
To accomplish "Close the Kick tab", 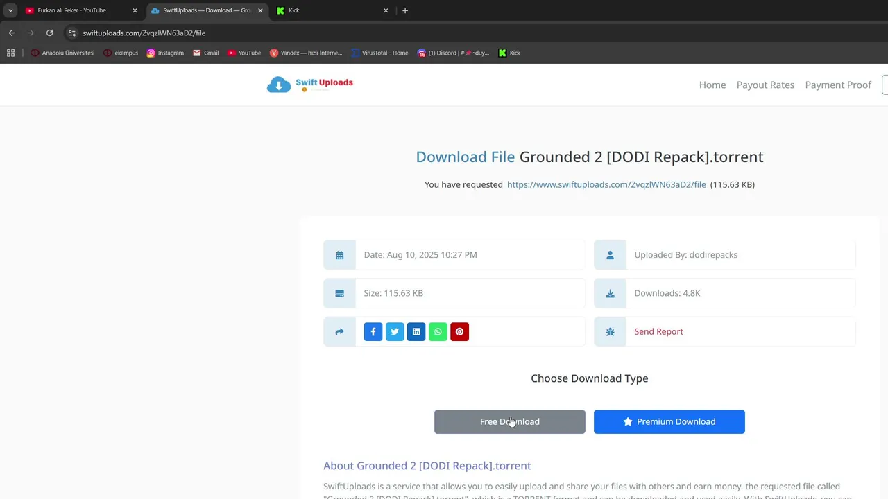I will point(386,10).
